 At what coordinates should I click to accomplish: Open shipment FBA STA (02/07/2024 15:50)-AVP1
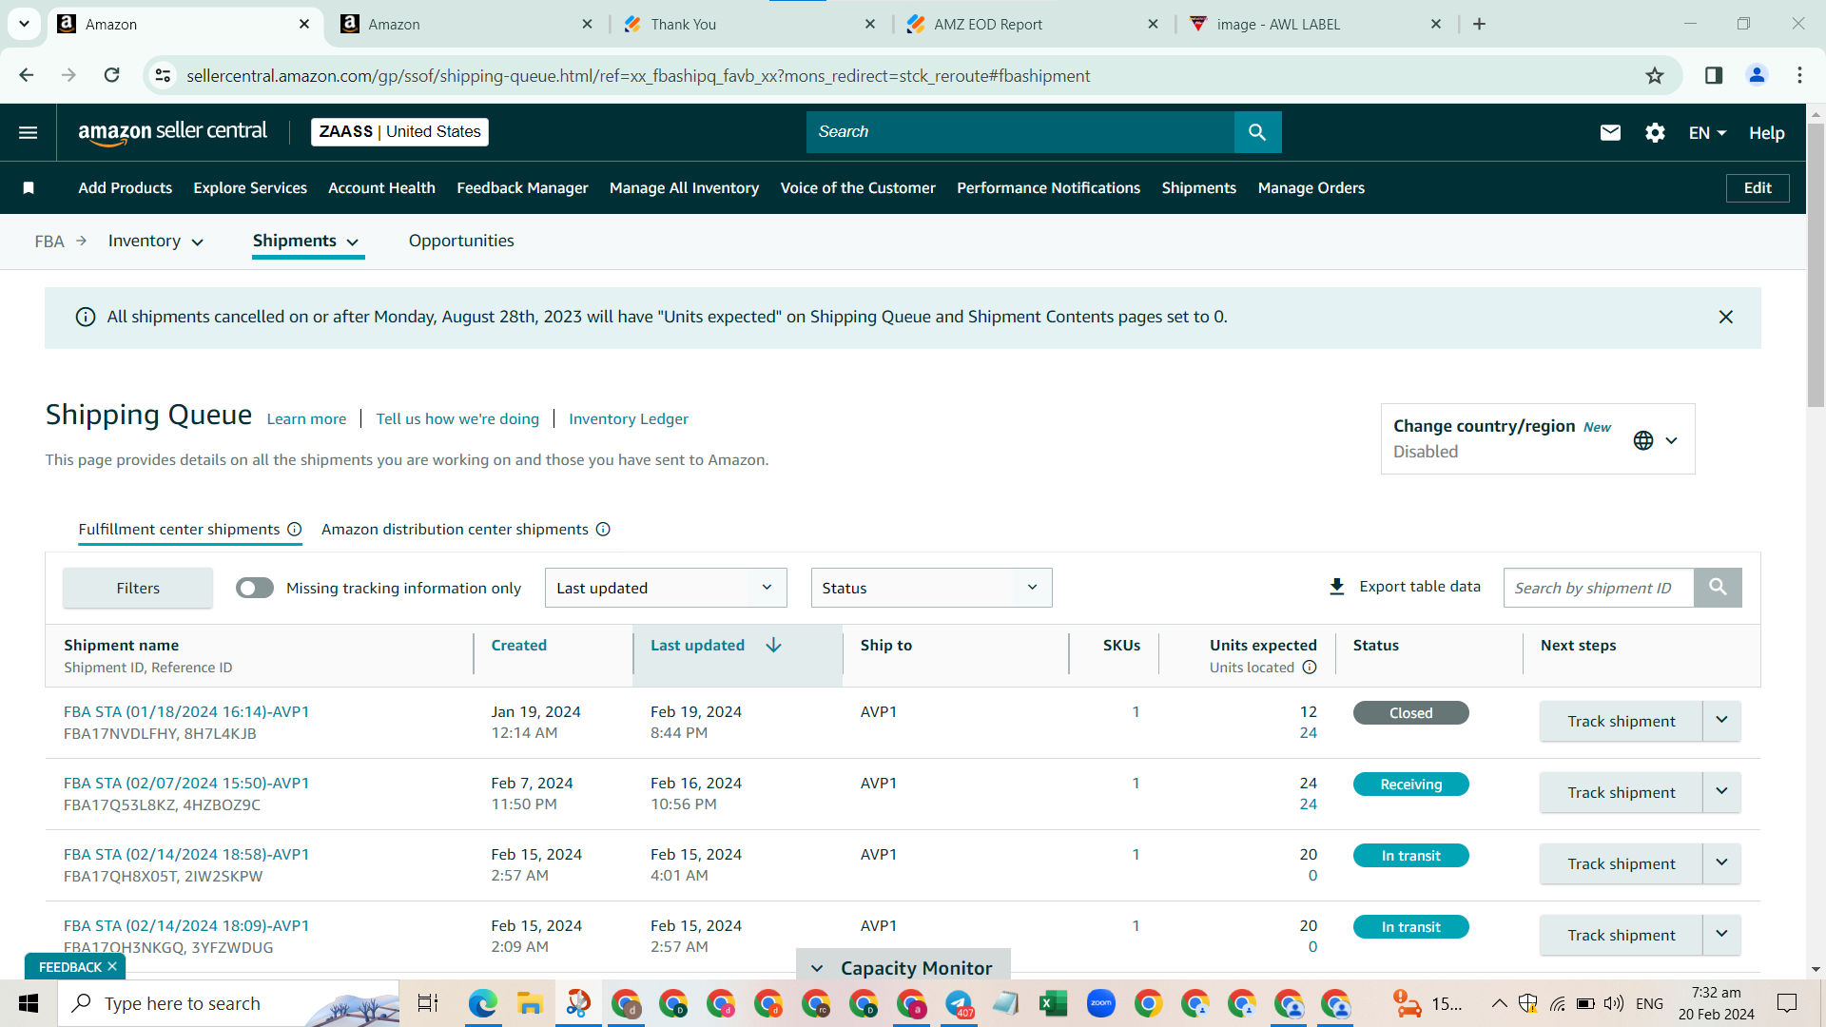(x=186, y=784)
